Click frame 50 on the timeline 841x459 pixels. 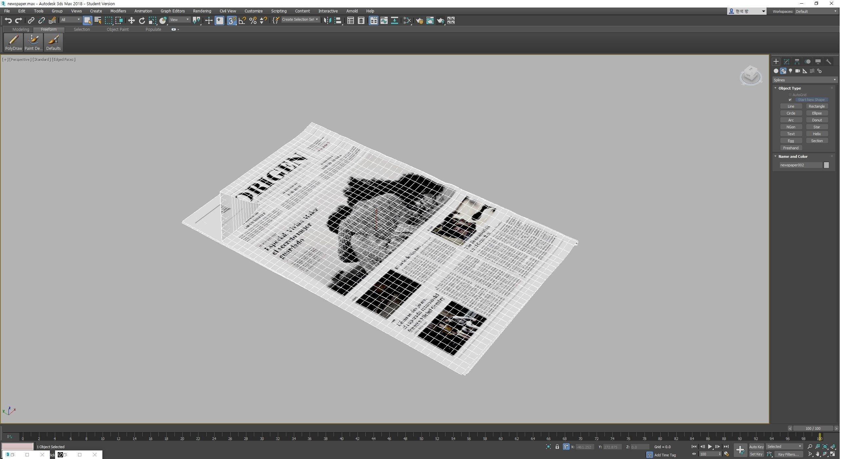pos(421,439)
